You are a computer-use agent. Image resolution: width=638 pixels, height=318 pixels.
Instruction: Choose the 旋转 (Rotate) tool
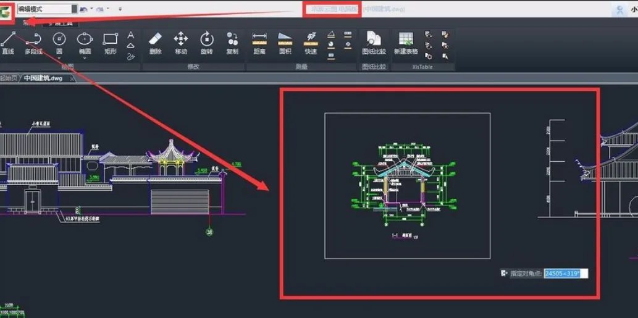tap(206, 43)
